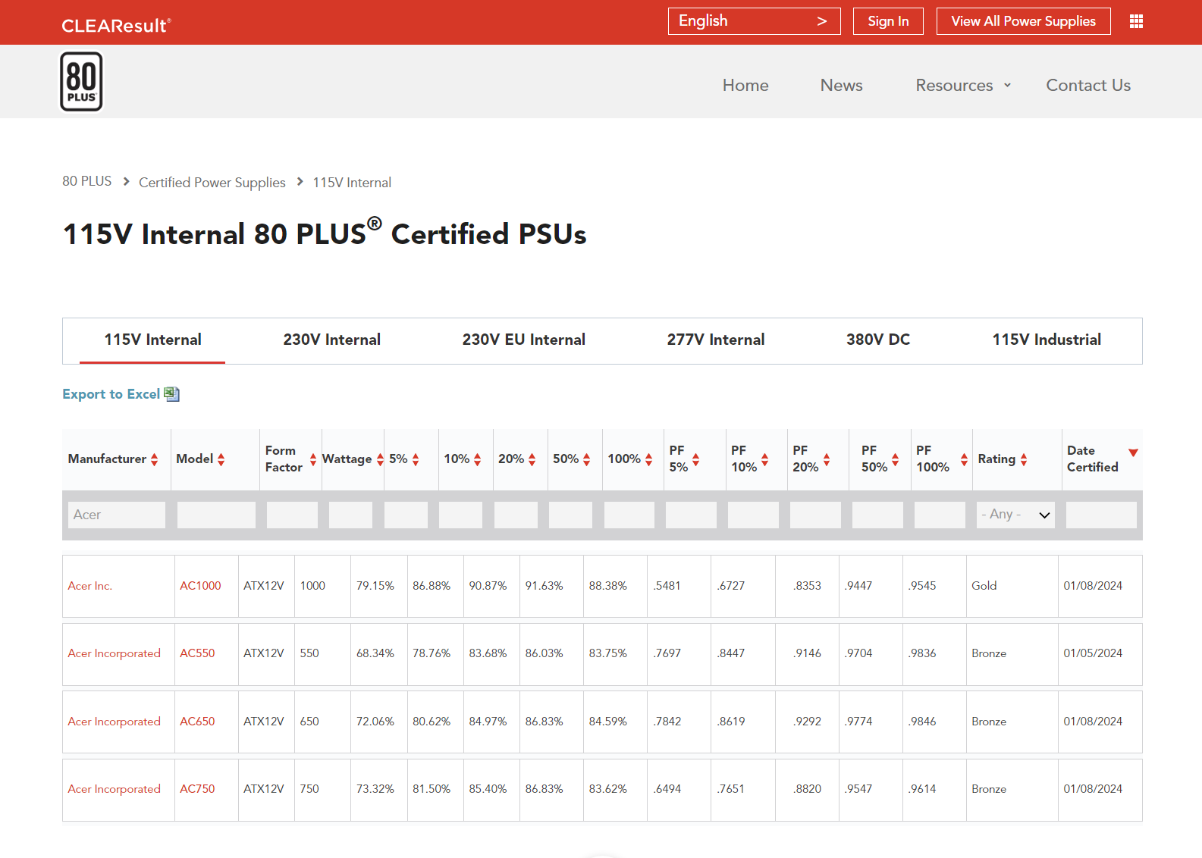Click the Manufacturer filter field containing Acer

[117, 515]
